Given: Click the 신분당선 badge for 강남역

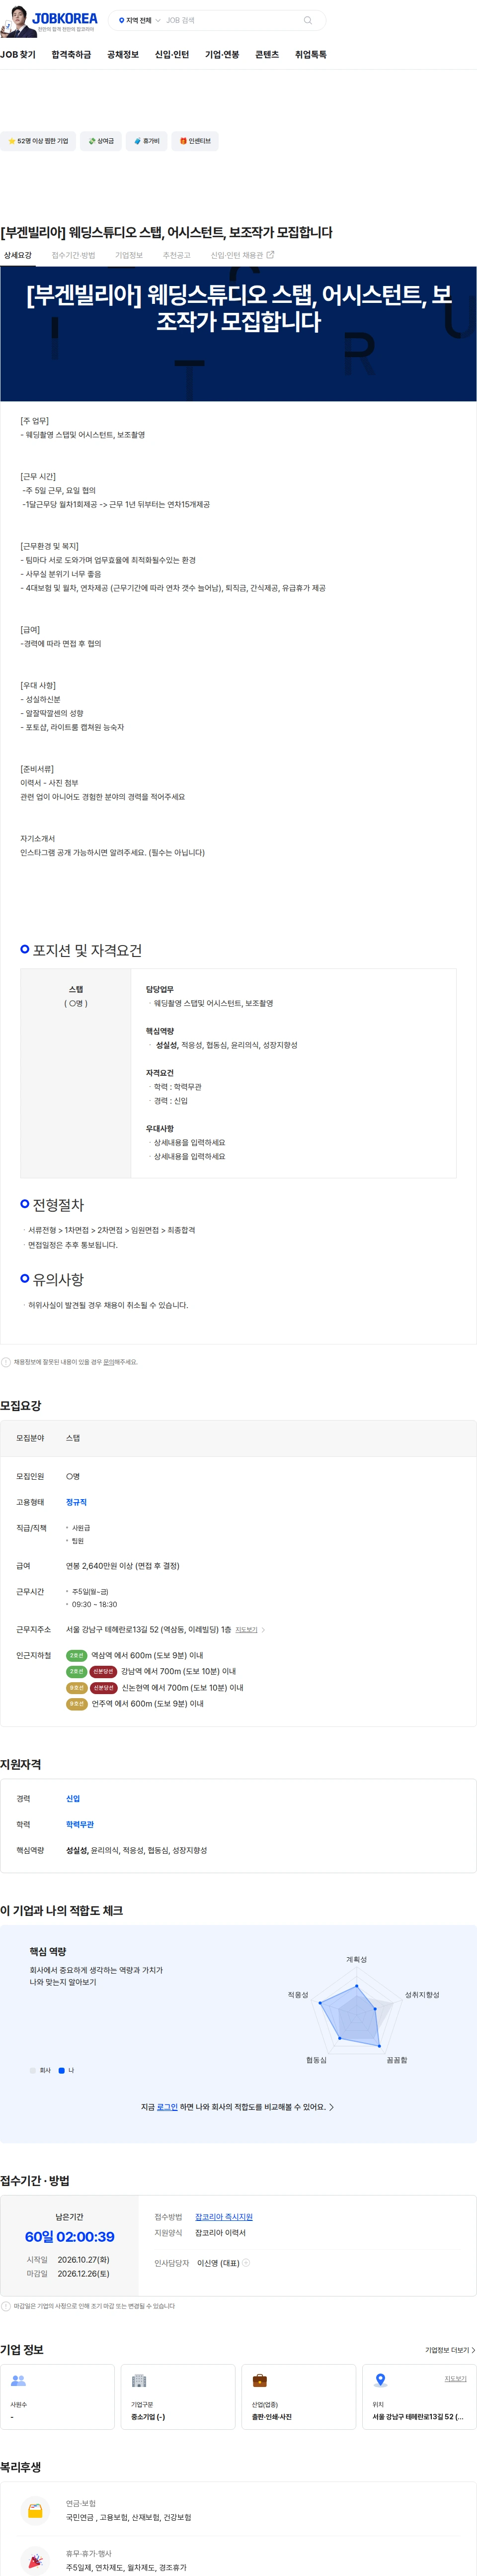Looking at the screenshot, I should pos(103,1671).
